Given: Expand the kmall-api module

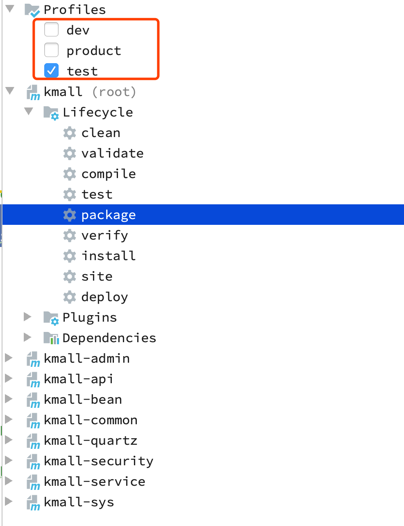Looking at the screenshot, I should (x=9, y=378).
